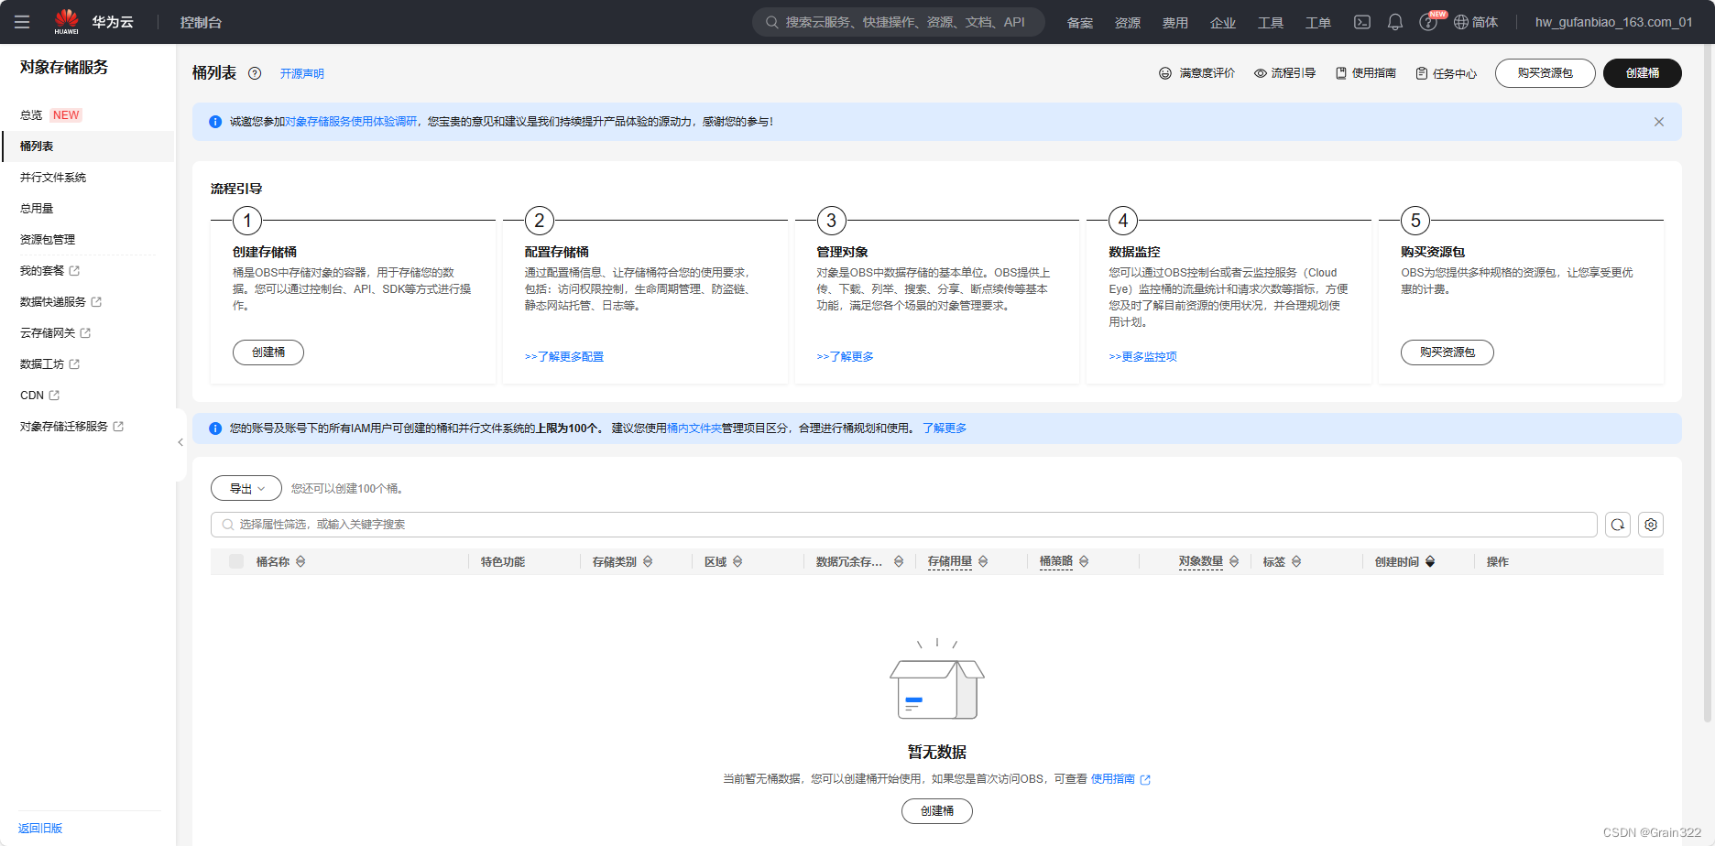Open the 对象存储服务使用体验调研 survey link
Screen dimensions: 1715x846
(x=351, y=122)
